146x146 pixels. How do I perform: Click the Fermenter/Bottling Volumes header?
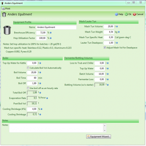(x=87, y=58)
